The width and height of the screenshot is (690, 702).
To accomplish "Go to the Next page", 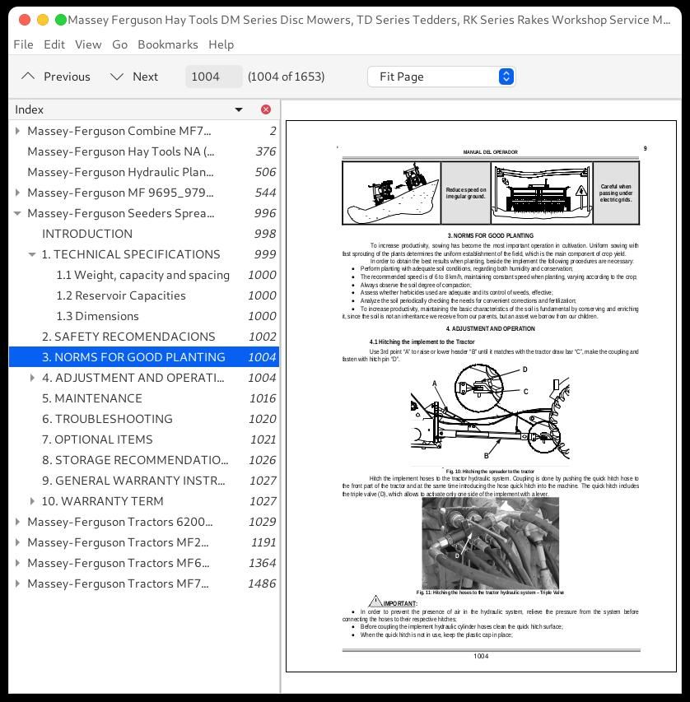I will (x=134, y=77).
